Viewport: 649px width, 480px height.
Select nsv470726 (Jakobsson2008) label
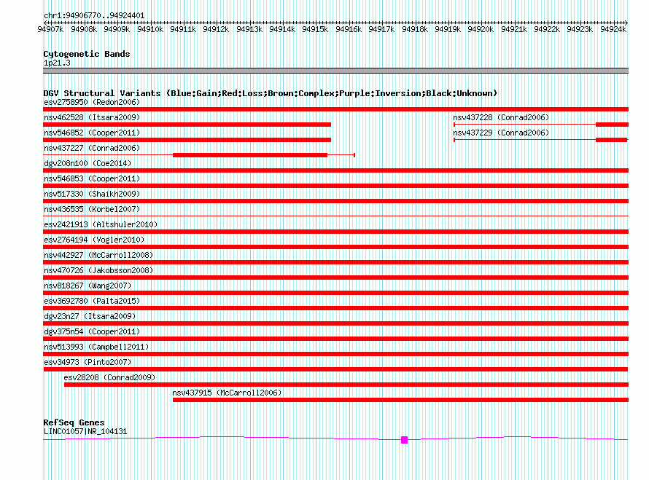[98, 270]
